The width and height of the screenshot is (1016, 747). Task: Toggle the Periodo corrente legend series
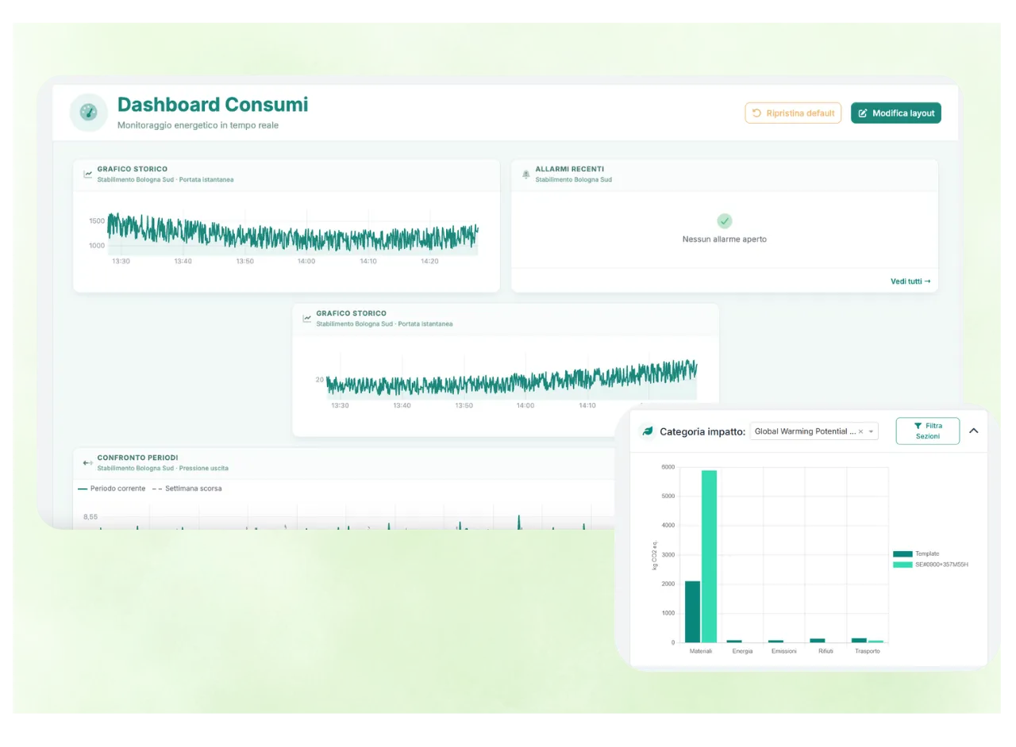(x=112, y=488)
